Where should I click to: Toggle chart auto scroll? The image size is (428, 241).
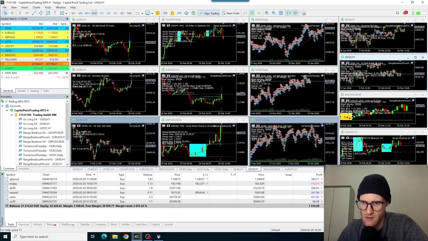[288, 13]
